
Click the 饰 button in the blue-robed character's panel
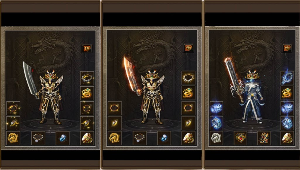287,48
